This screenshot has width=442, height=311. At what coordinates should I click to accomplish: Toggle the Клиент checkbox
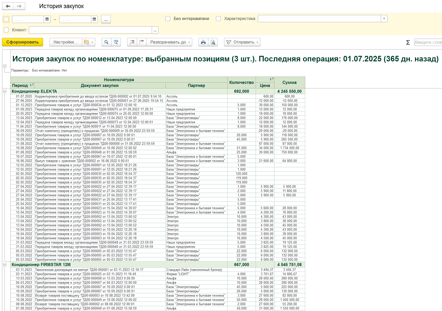(x=6, y=30)
